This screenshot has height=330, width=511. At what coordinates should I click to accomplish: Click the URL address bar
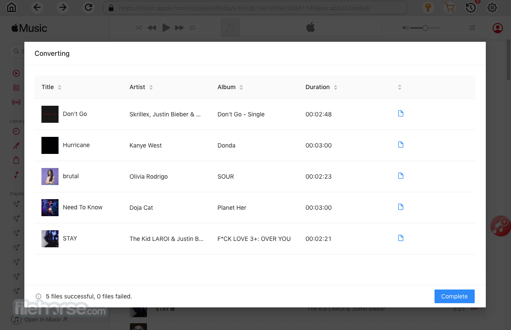(255, 8)
